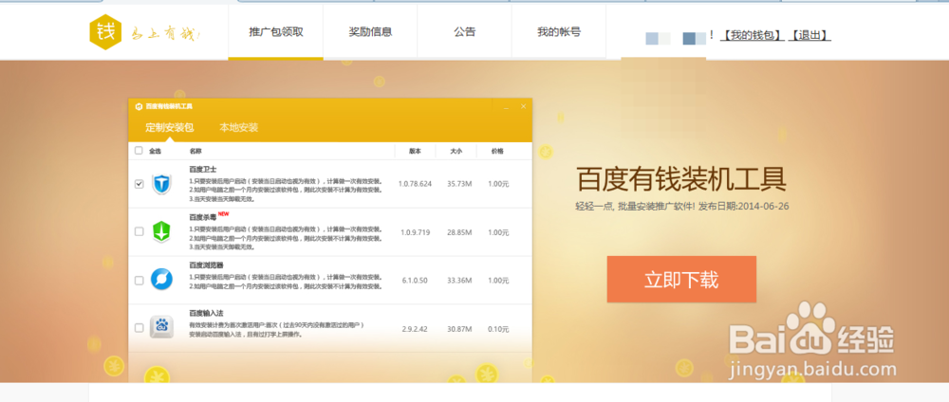
Task: Minimize the 百度有钱装机工具 window
Action: [x=506, y=107]
